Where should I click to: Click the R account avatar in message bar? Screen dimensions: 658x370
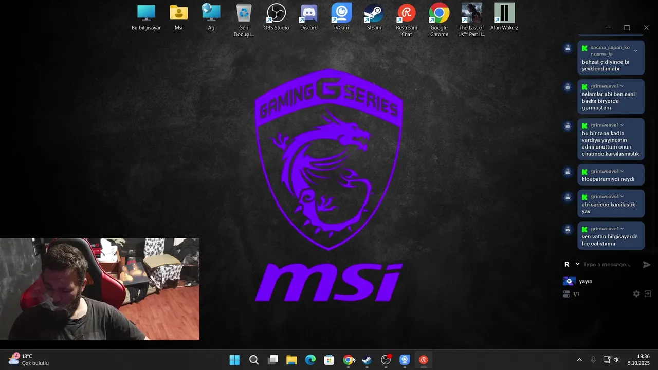click(567, 264)
